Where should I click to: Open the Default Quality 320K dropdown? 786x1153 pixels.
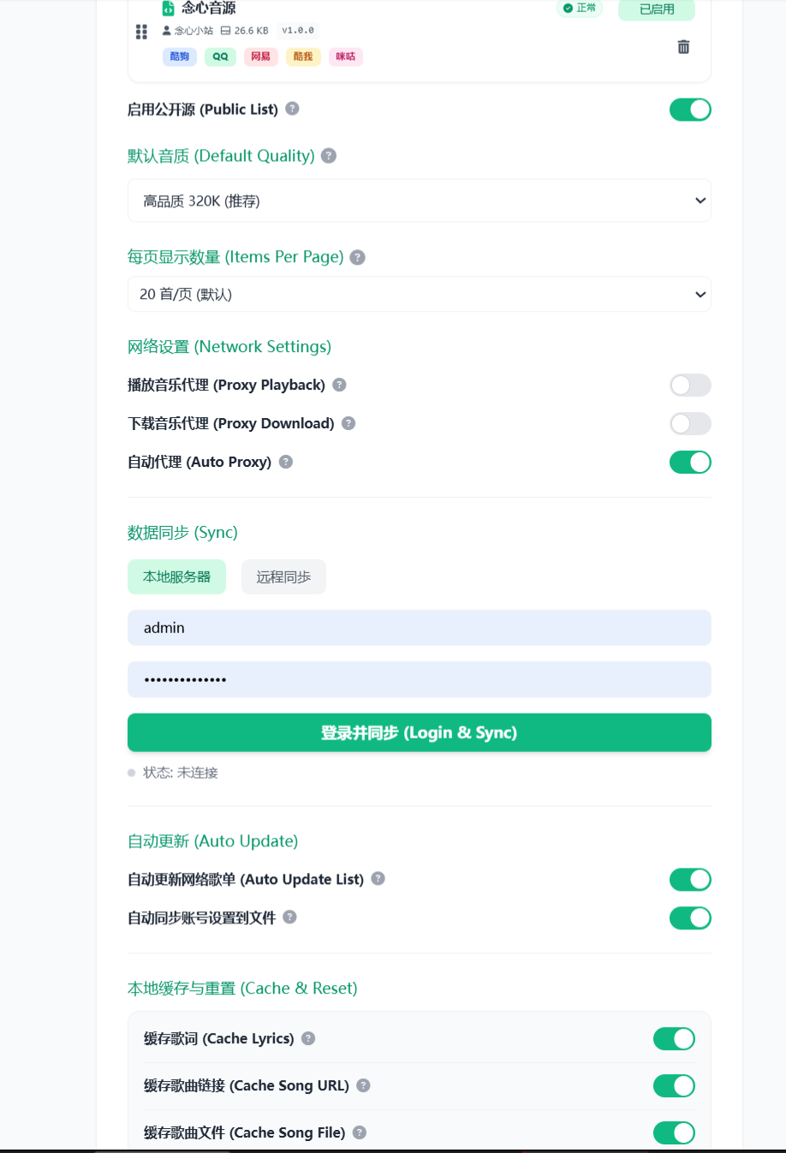click(420, 200)
